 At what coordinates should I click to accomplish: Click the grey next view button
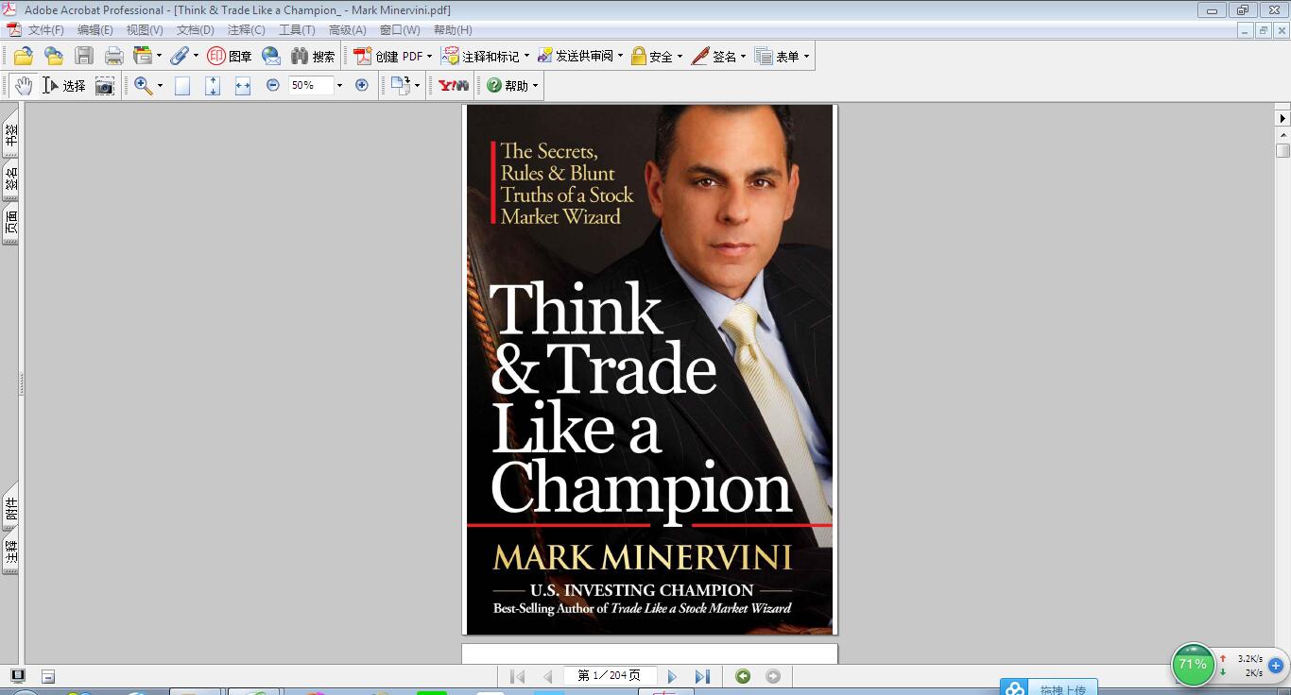pyautogui.click(x=773, y=676)
